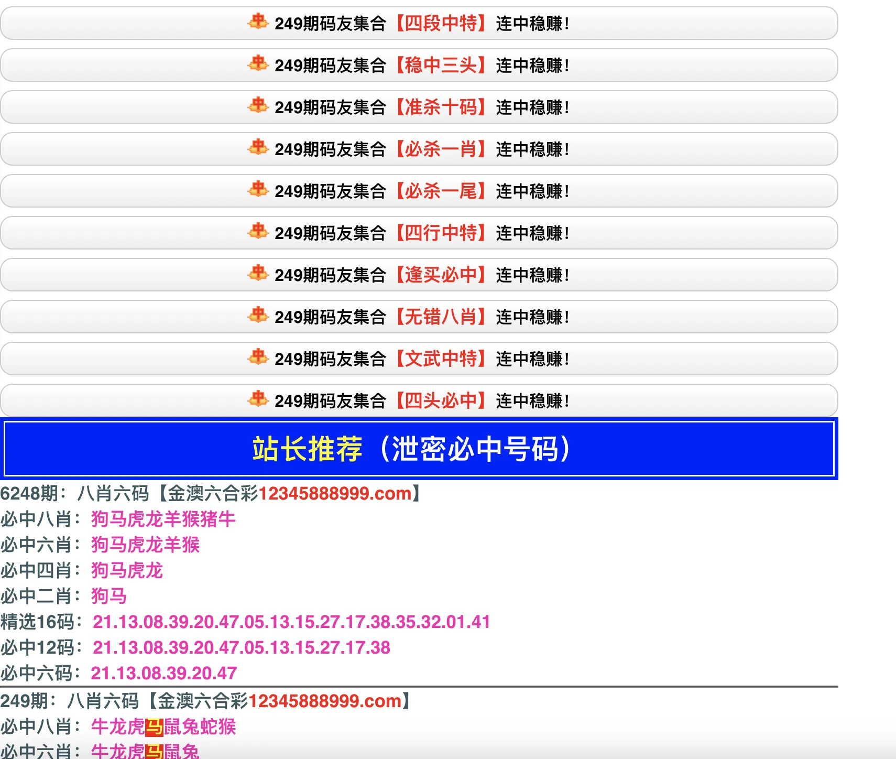
Task: Click the icon beside 准杀十码 row
Action: point(258,106)
